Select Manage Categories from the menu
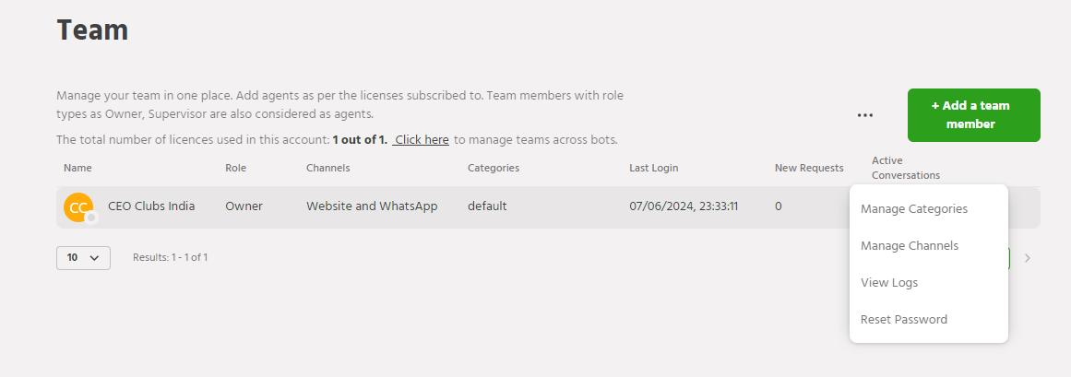This screenshot has height=377, width=1071. click(x=913, y=209)
